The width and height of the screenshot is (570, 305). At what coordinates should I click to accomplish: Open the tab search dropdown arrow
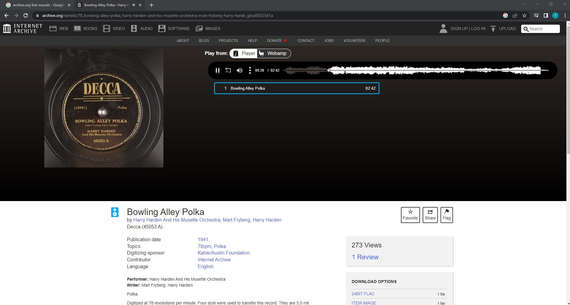click(524, 4)
